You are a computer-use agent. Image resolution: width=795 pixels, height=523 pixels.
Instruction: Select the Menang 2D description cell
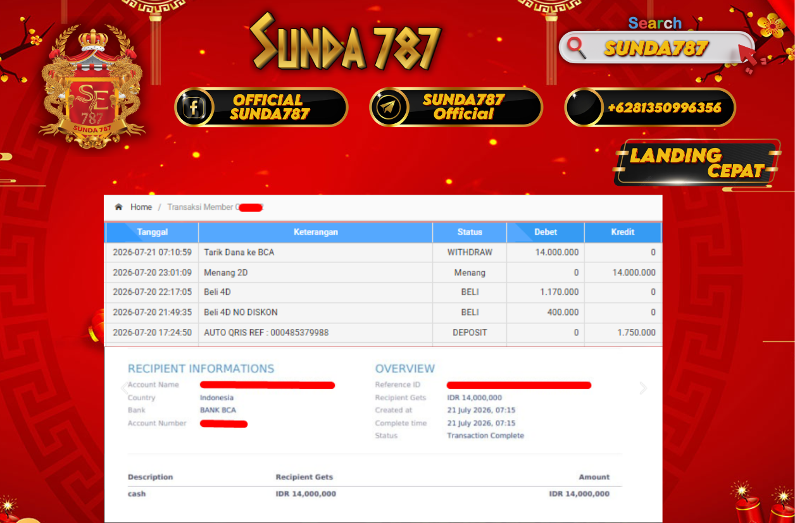316,273
